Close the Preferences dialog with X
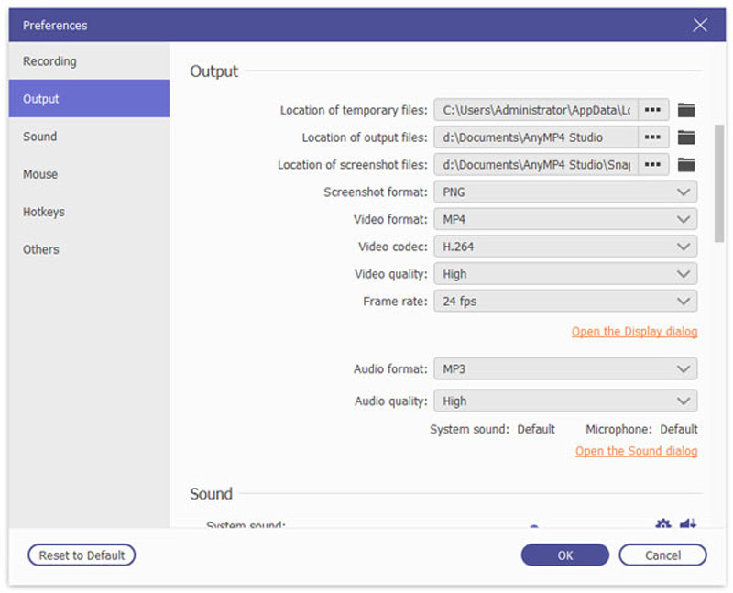The height and width of the screenshot is (593, 733). click(x=700, y=25)
